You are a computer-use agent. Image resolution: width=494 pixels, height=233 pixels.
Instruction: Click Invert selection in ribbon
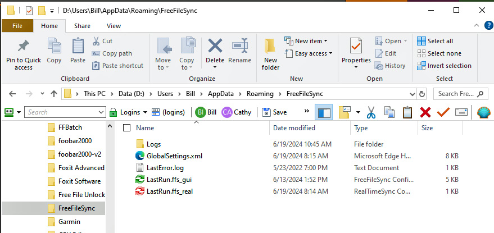[x=444, y=66]
